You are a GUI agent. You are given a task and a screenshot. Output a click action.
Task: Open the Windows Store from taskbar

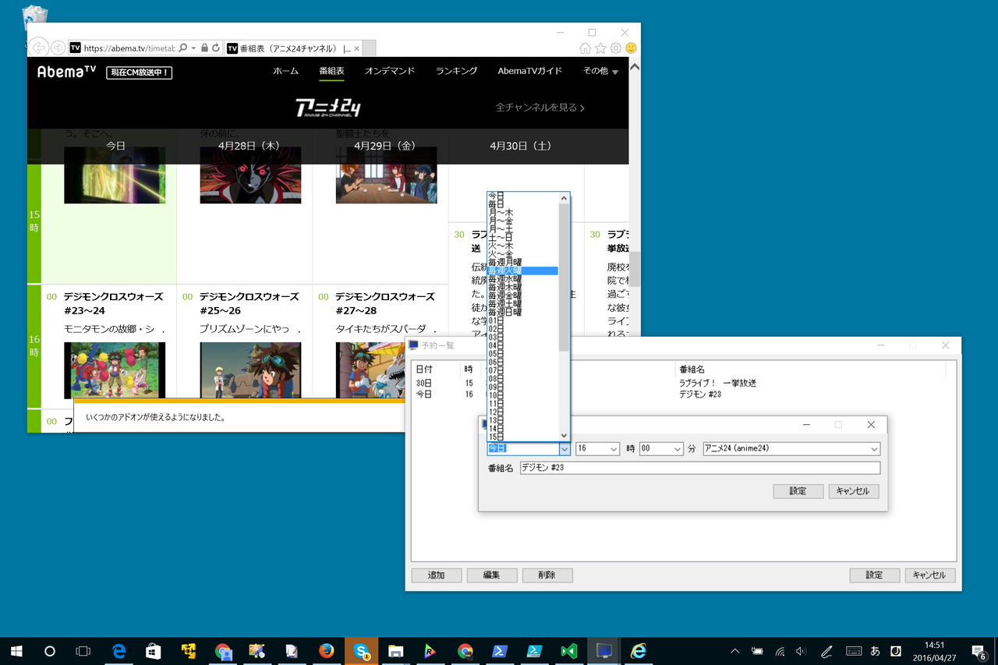(x=154, y=651)
